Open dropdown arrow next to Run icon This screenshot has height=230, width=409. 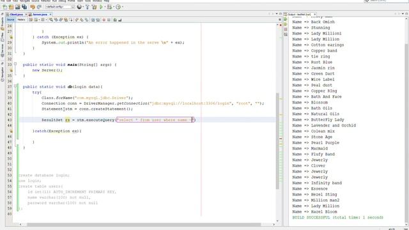[105, 7]
